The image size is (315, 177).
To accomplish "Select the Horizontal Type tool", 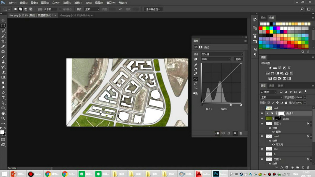I will tap(3, 98).
